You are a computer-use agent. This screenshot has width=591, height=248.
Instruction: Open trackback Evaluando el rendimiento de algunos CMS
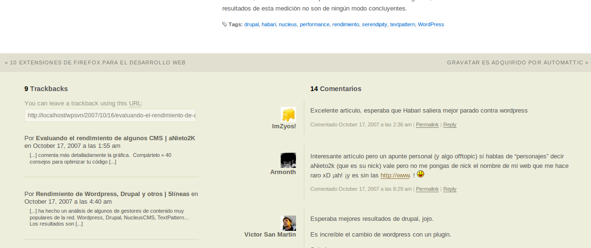[x=115, y=138]
